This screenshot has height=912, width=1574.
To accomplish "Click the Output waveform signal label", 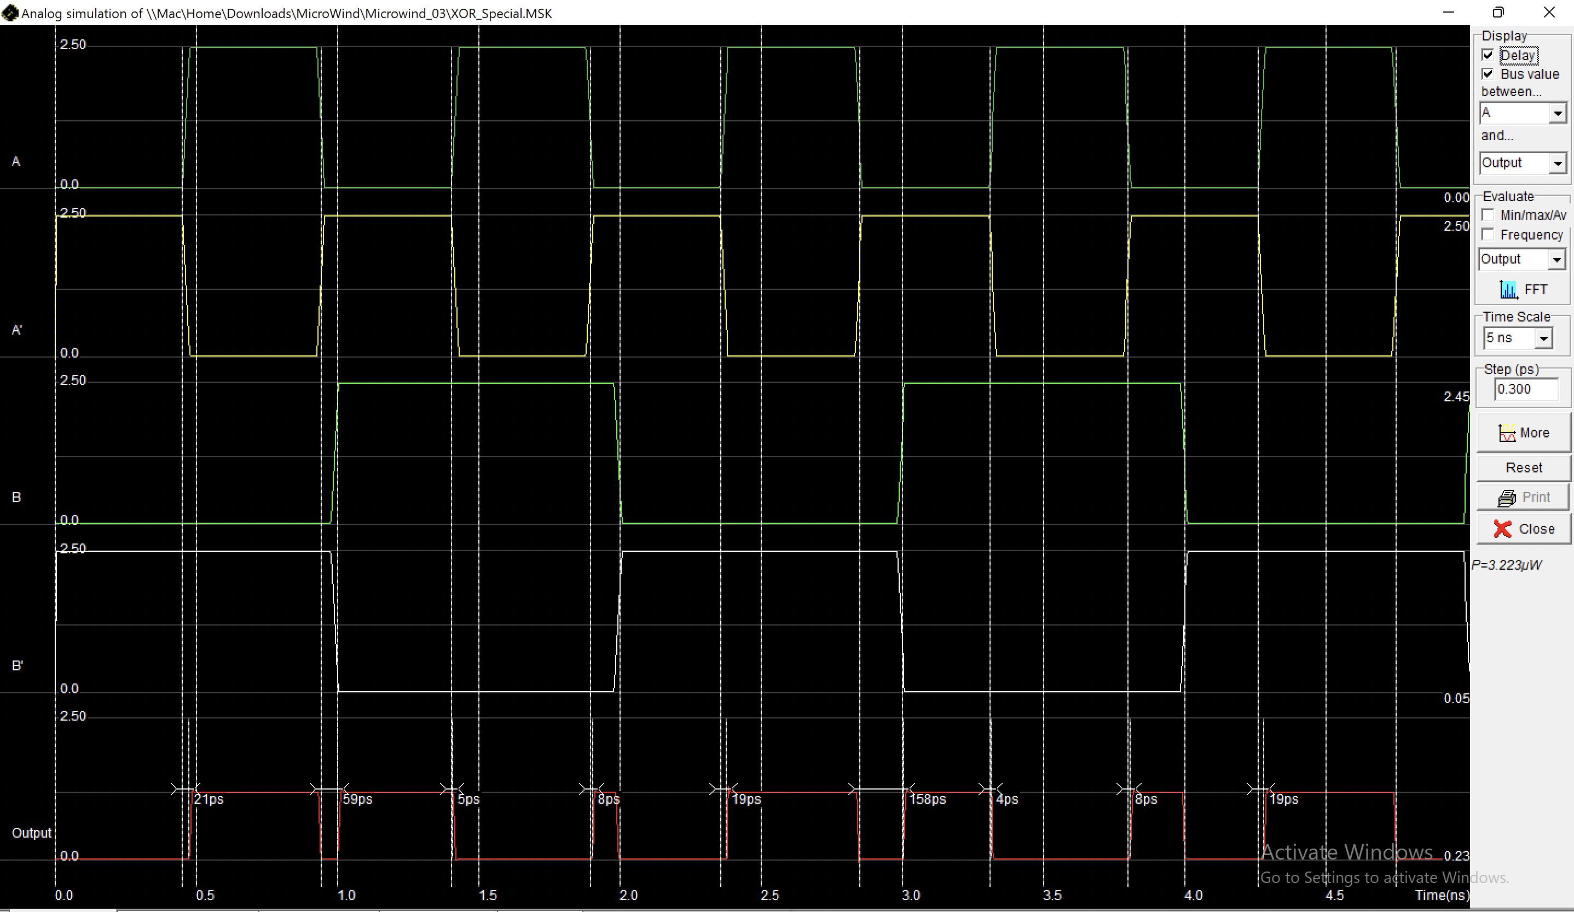I will pyautogui.click(x=32, y=833).
